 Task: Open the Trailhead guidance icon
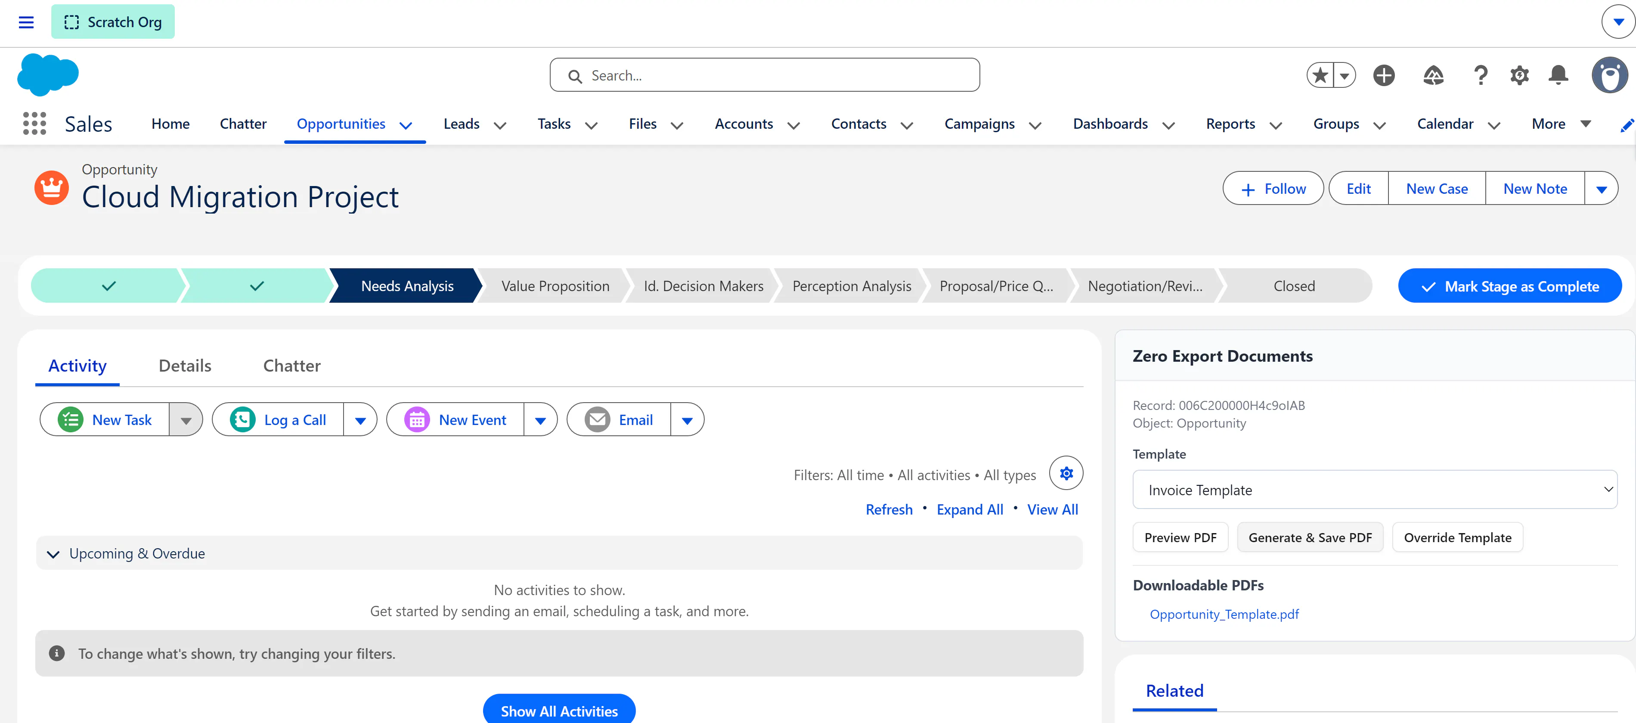[1433, 75]
